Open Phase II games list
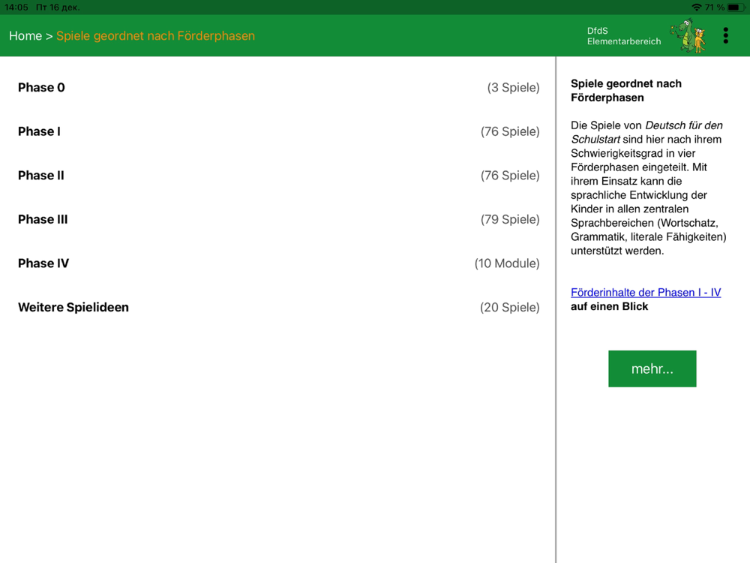 [x=278, y=176]
